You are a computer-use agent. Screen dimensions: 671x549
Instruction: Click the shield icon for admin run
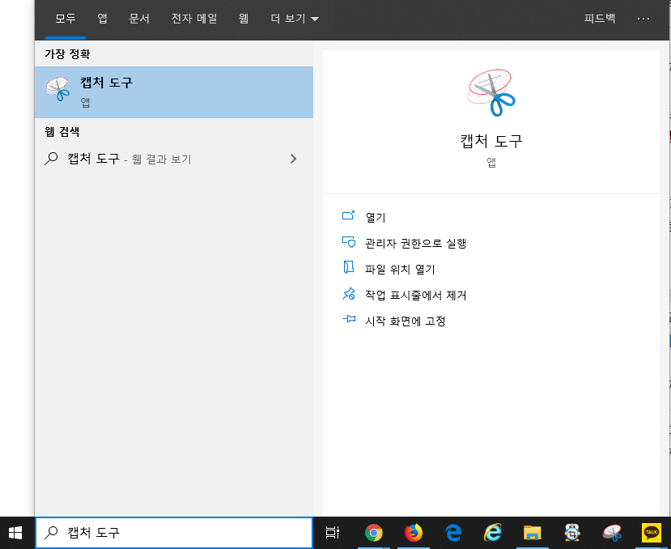click(x=348, y=242)
